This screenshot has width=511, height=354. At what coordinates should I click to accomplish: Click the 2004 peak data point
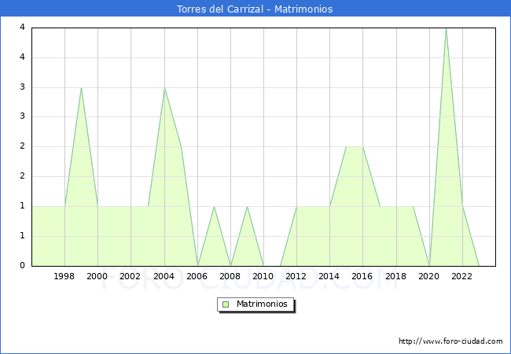pyautogui.click(x=164, y=88)
